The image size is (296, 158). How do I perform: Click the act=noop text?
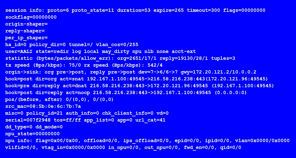click(x=78, y=93)
